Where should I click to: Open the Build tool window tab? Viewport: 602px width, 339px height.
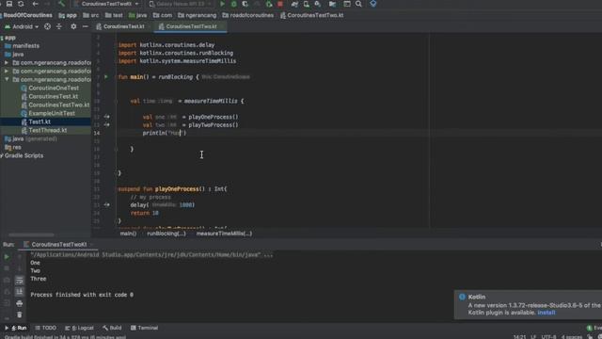[112, 328]
